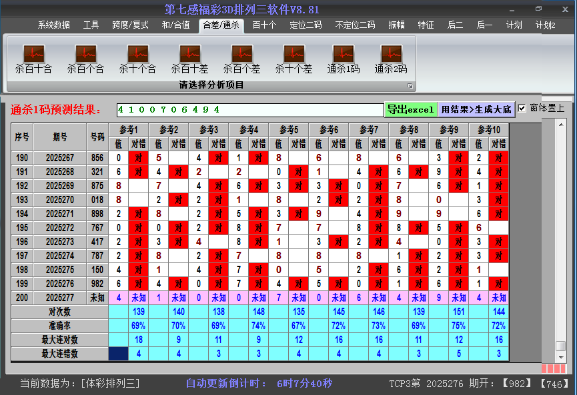The width and height of the screenshot is (577, 395).
Task: Select the 杀百十合 analysis icon
Action: [33, 53]
